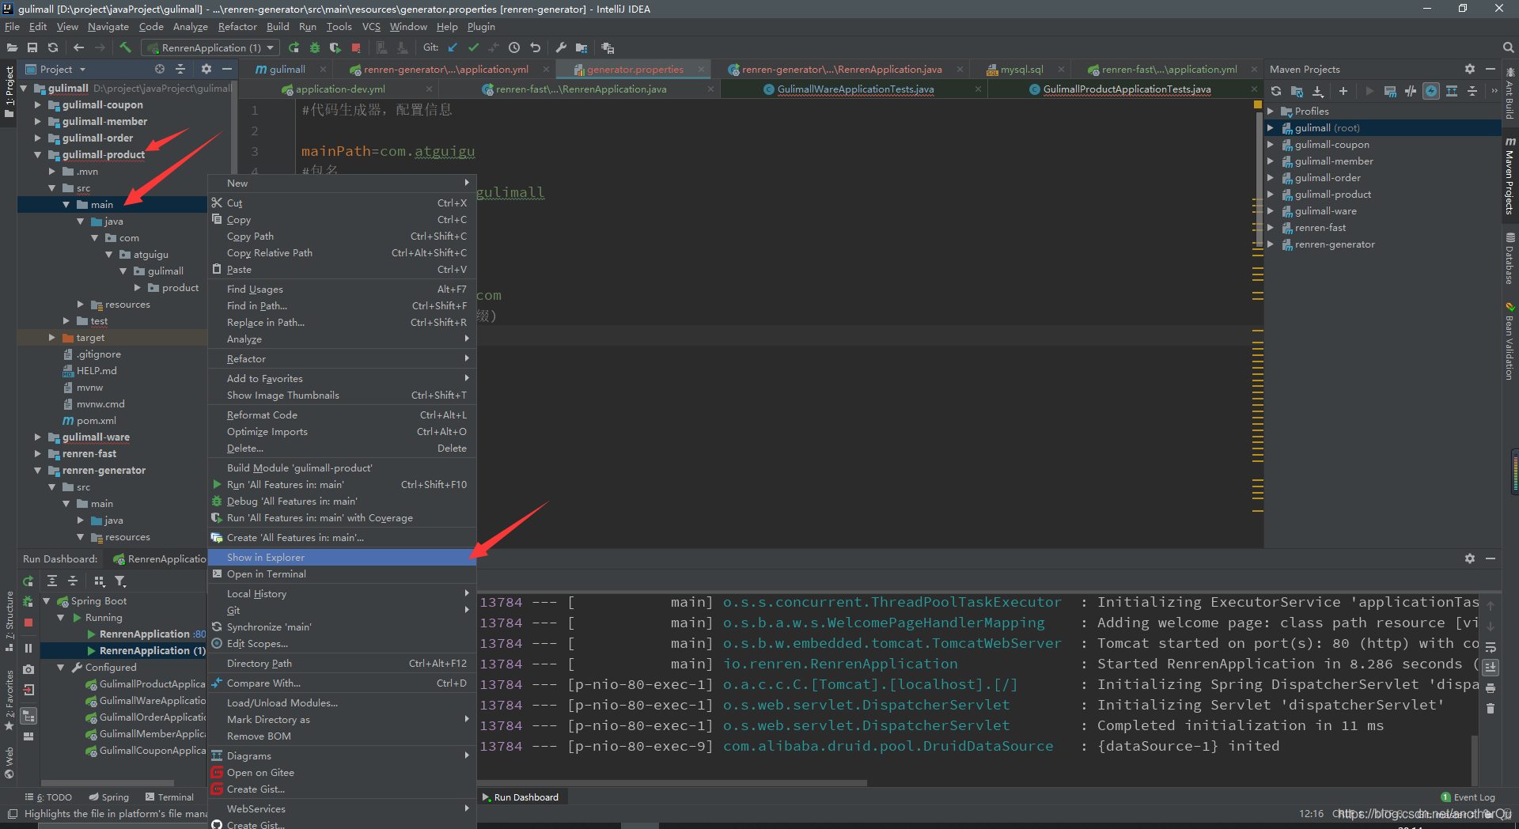
Task: Open the RenrenApplication (1) run configuration dropdown
Action: [210, 47]
